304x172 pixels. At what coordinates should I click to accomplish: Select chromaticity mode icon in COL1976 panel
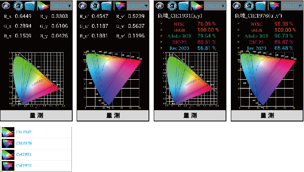point(274,6)
